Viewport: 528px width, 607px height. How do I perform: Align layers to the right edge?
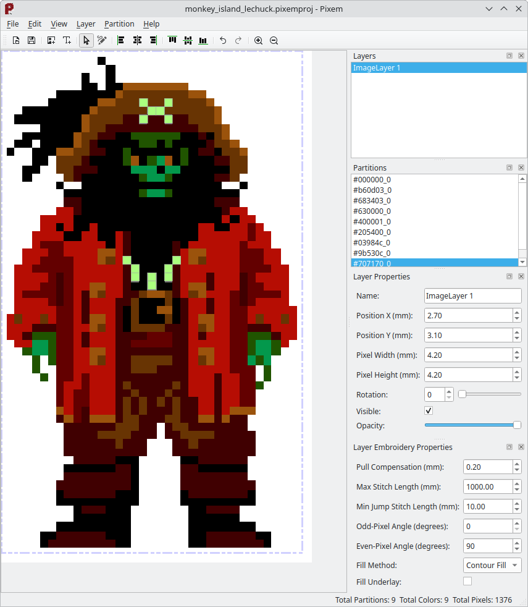tap(153, 40)
